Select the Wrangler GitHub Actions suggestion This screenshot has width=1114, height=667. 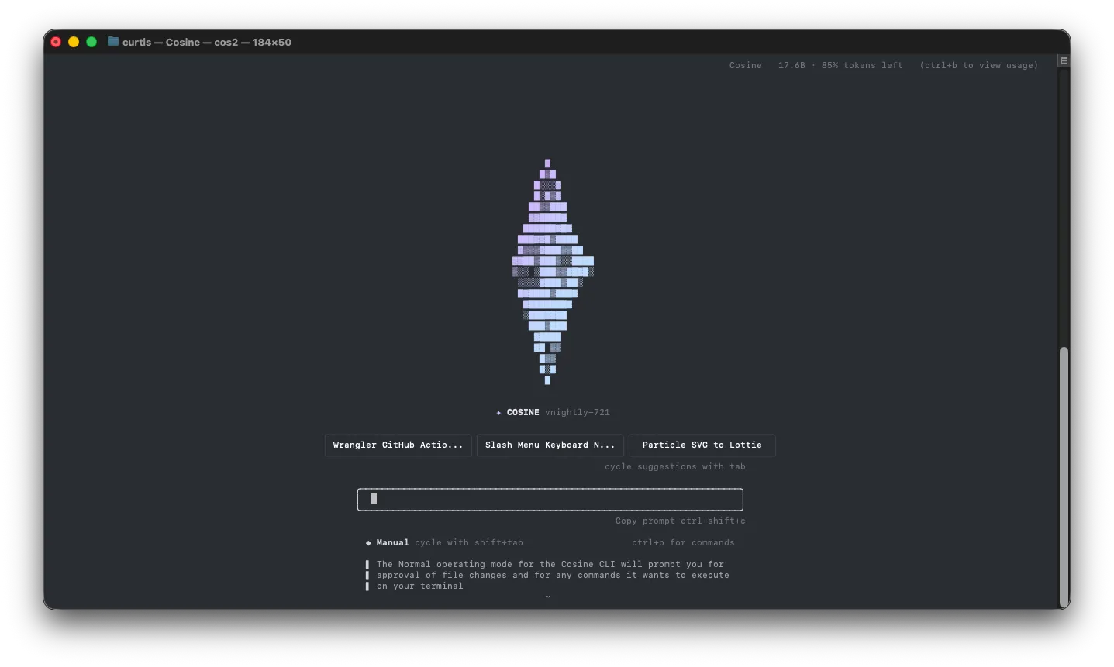(398, 445)
